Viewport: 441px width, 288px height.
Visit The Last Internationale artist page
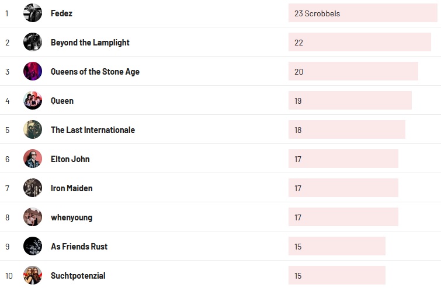(x=92, y=130)
